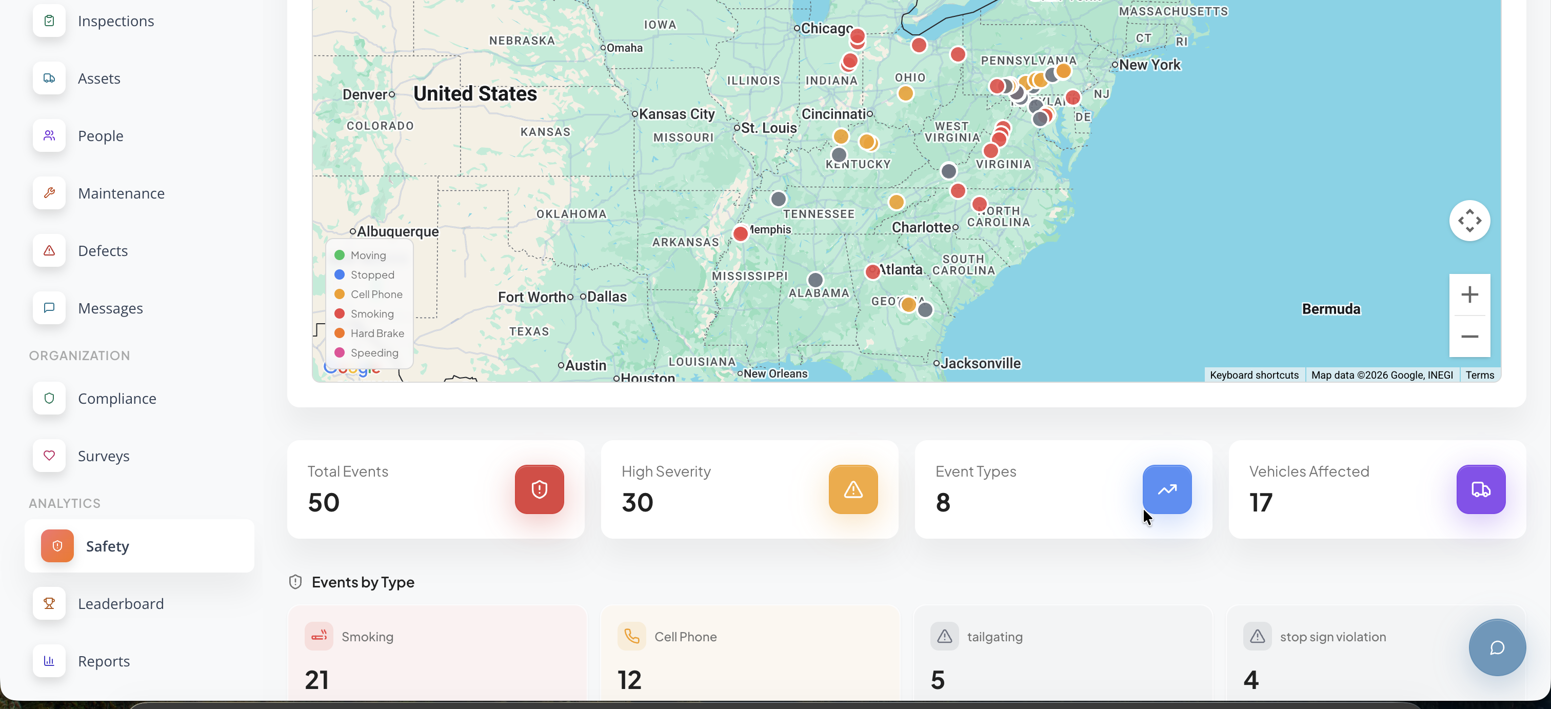
Task: Open the Messages menu item
Action: point(110,308)
